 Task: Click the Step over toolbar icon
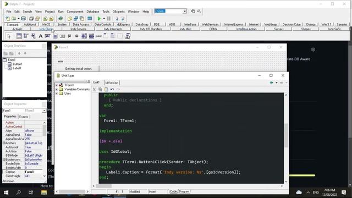123,19
